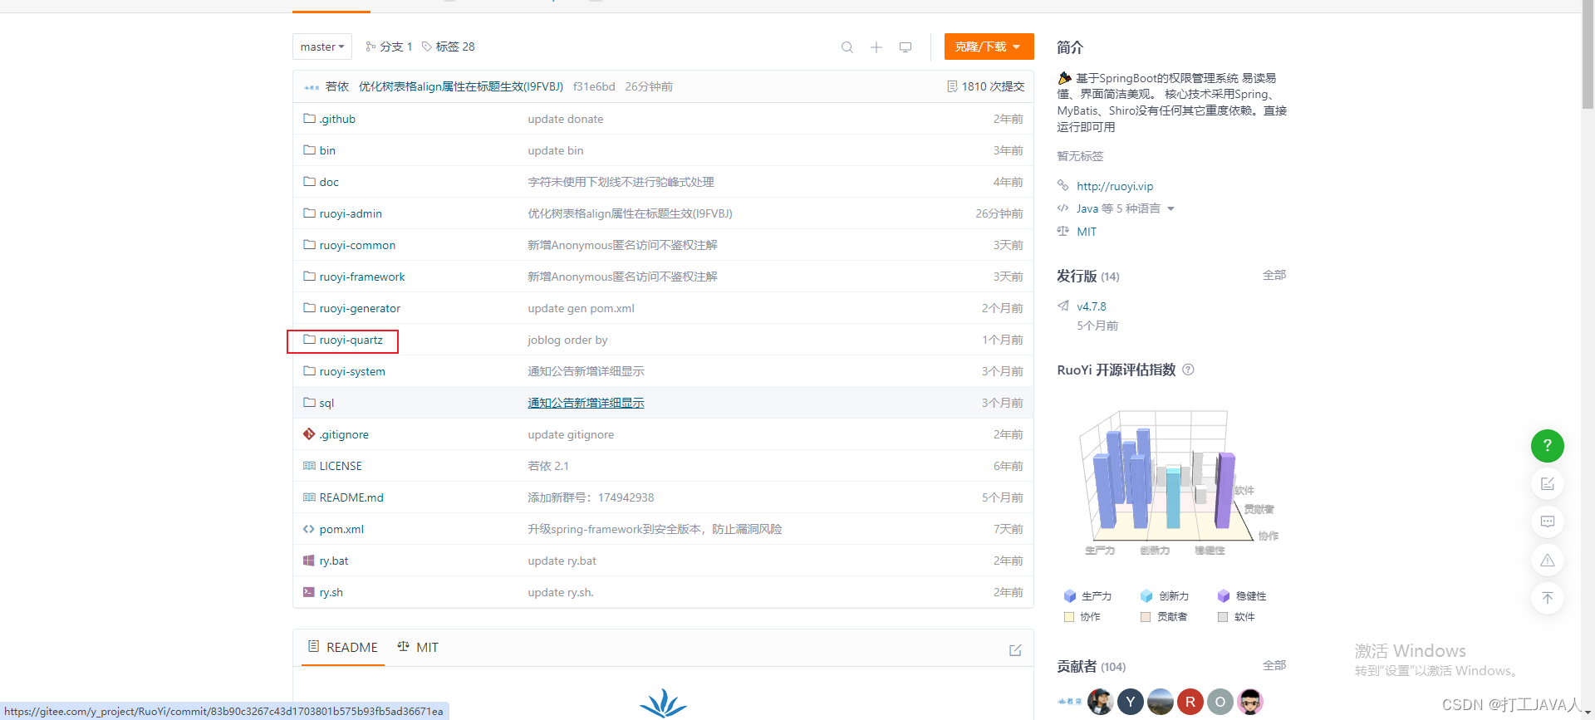Image resolution: width=1595 pixels, height=720 pixels.
Task: Open the sql folder
Action: [x=326, y=403]
